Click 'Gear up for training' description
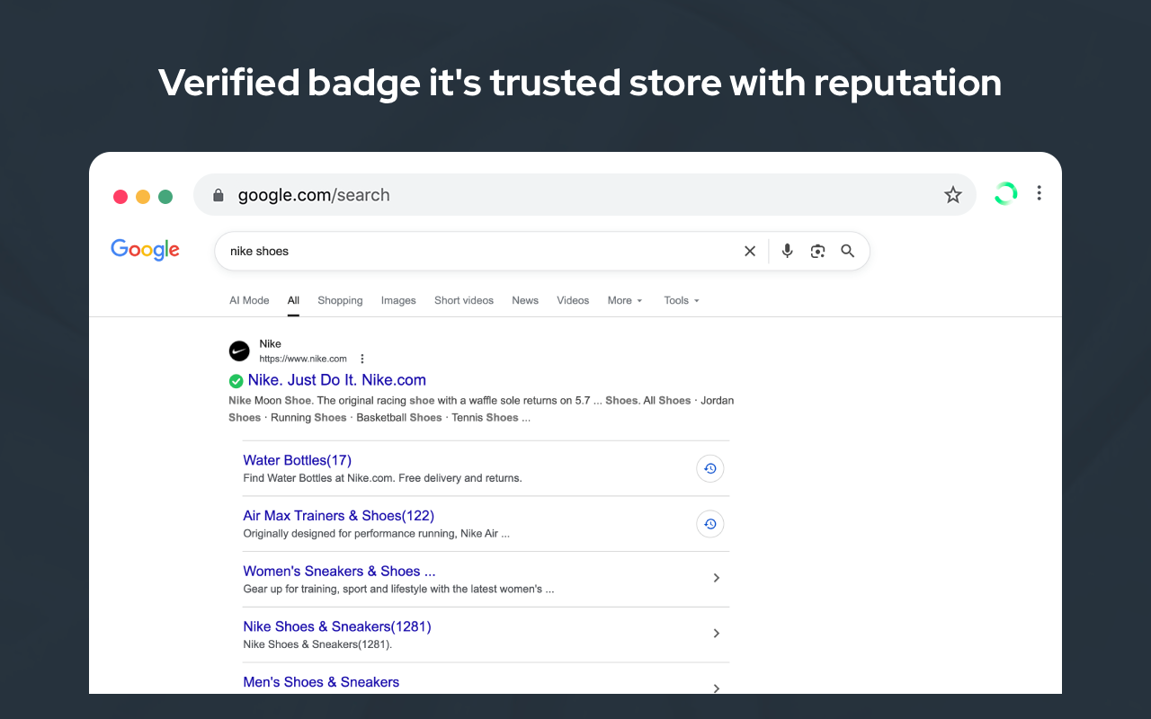Screen dimensions: 1151x719 [398, 590]
